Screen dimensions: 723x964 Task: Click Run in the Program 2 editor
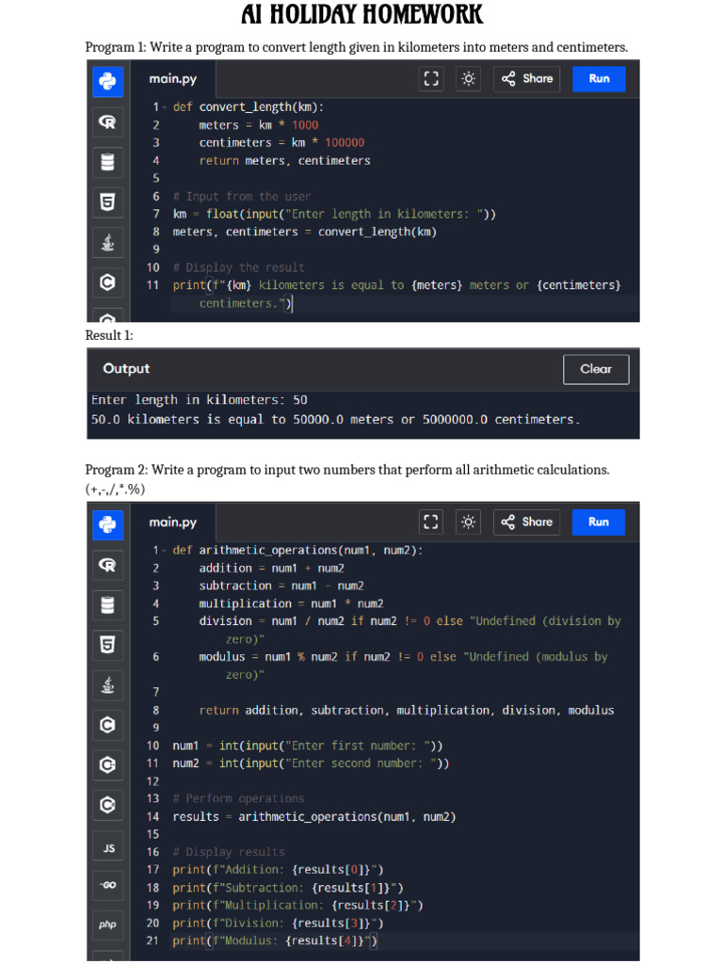tap(598, 522)
